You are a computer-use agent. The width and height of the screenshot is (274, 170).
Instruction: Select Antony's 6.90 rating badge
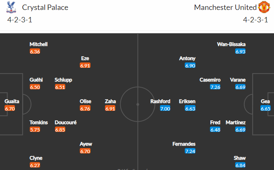[190, 66]
